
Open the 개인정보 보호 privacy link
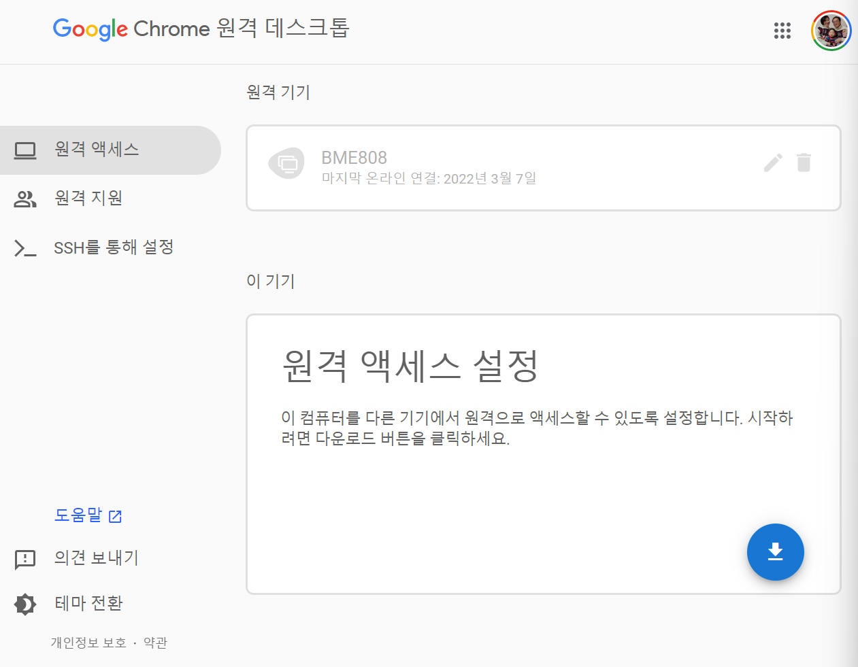click(88, 643)
